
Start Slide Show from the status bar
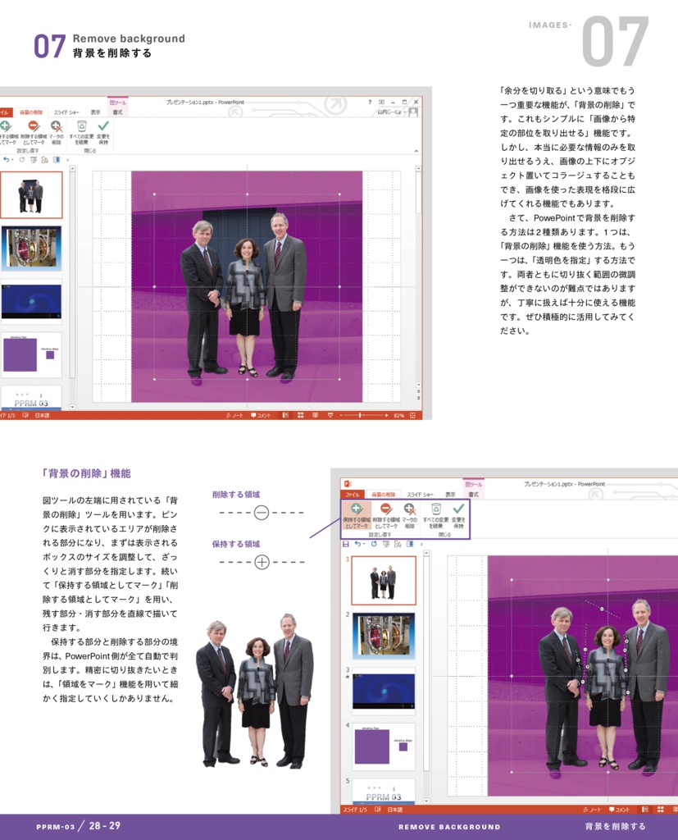[x=330, y=416]
